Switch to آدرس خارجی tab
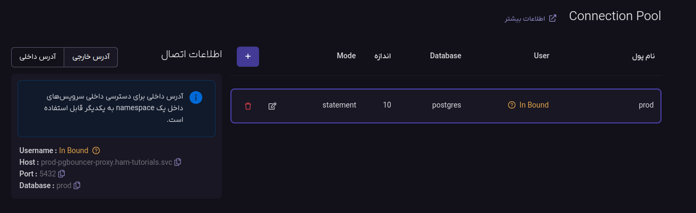Viewport: 696px width, 213px height. [91, 57]
